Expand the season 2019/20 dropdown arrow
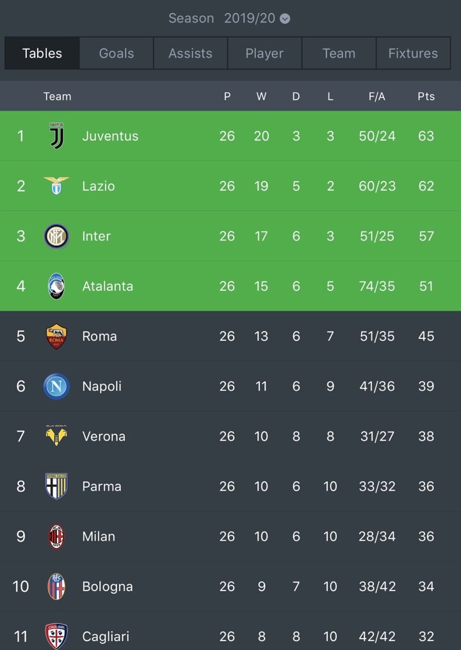Image resolution: width=461 pixels, height=650 pixels. click(285, 19)
